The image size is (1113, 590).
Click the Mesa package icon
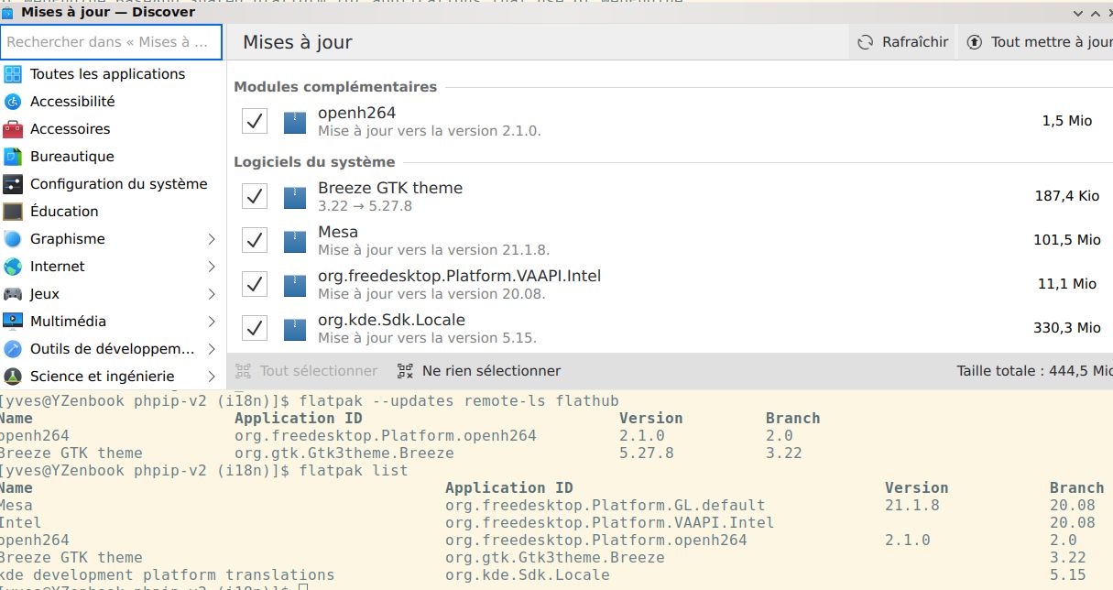(294, 240)
